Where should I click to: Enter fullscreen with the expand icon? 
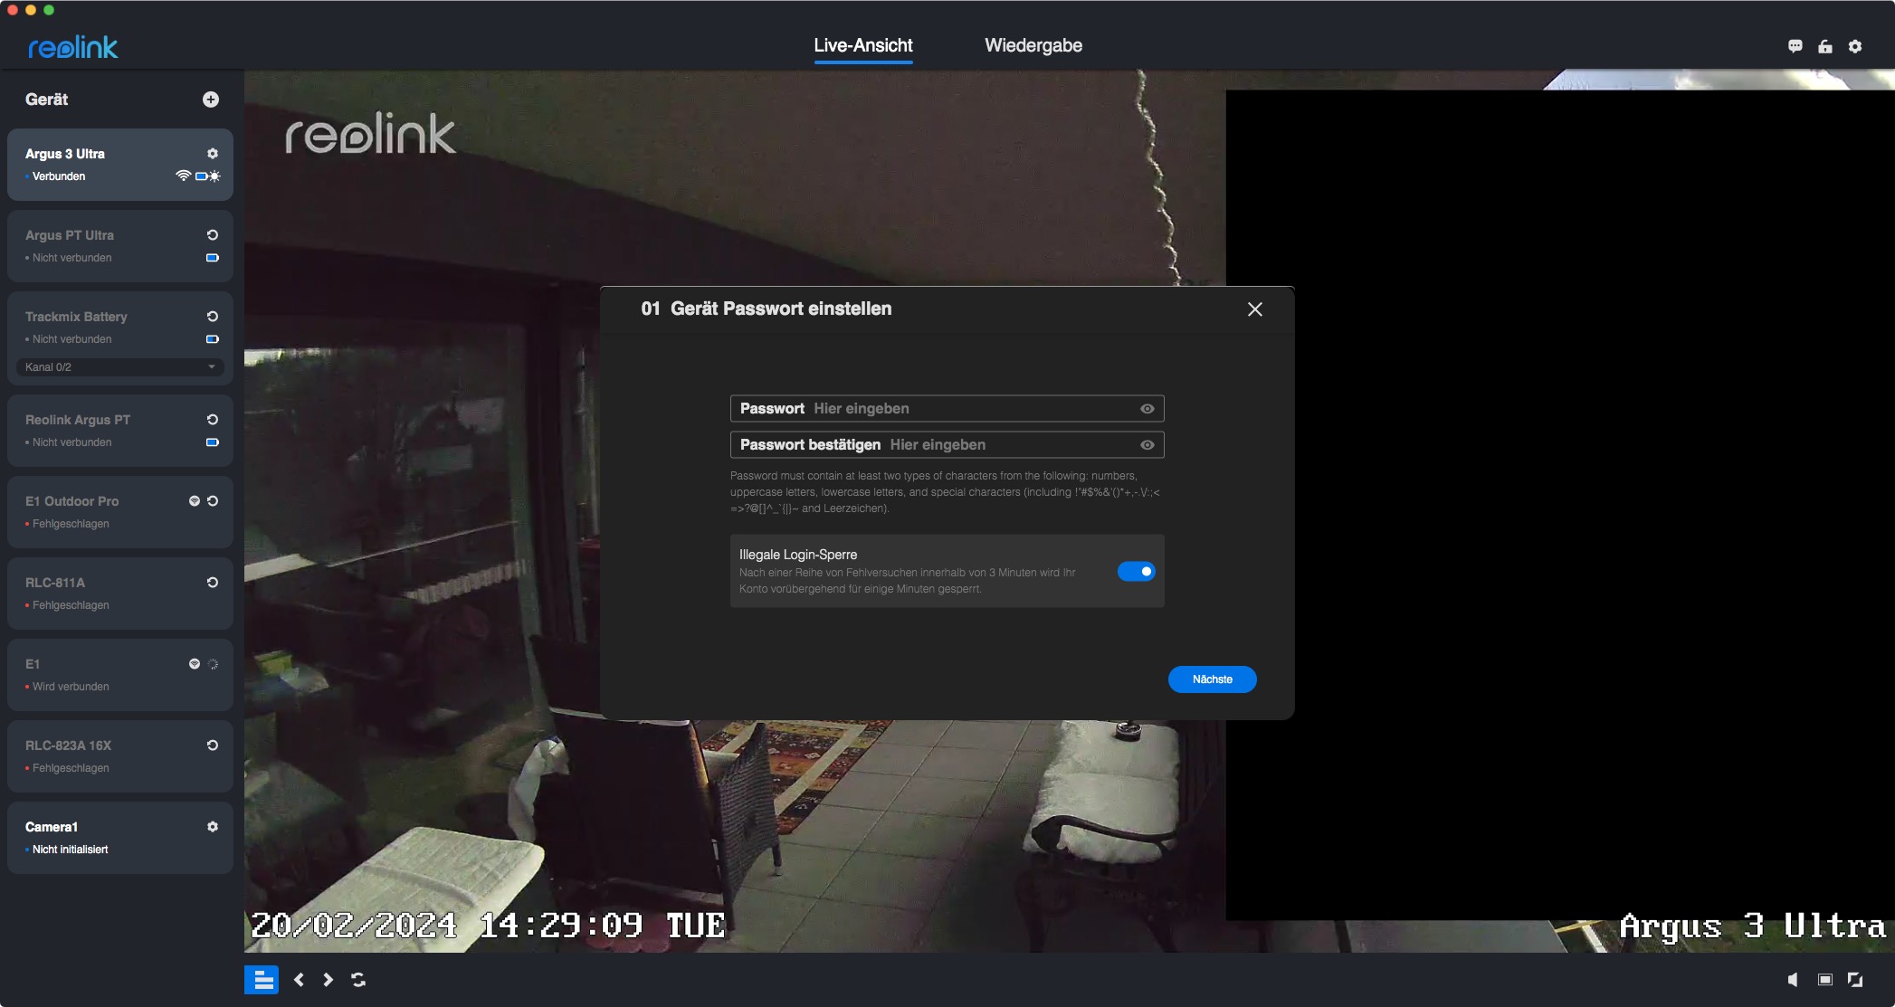pyautogui.click(x=1855, y=980)
